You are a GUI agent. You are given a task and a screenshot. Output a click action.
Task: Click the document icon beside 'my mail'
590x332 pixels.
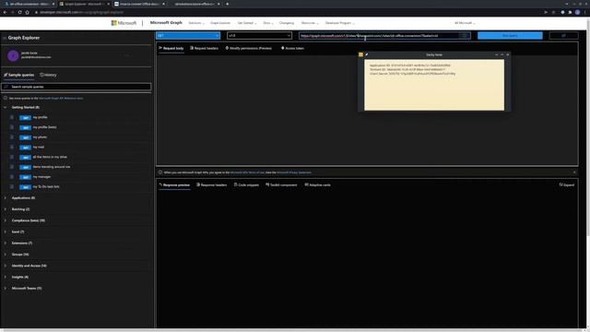click(12, 148)
